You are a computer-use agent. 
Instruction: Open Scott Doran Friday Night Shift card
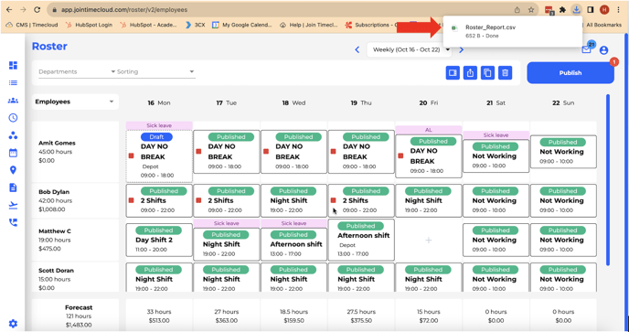point(429,277)
